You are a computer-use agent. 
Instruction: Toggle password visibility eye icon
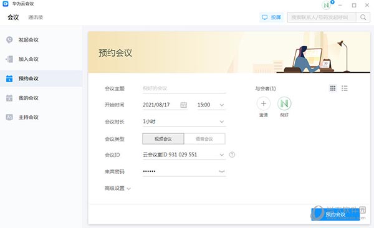(x=222, y=171)
